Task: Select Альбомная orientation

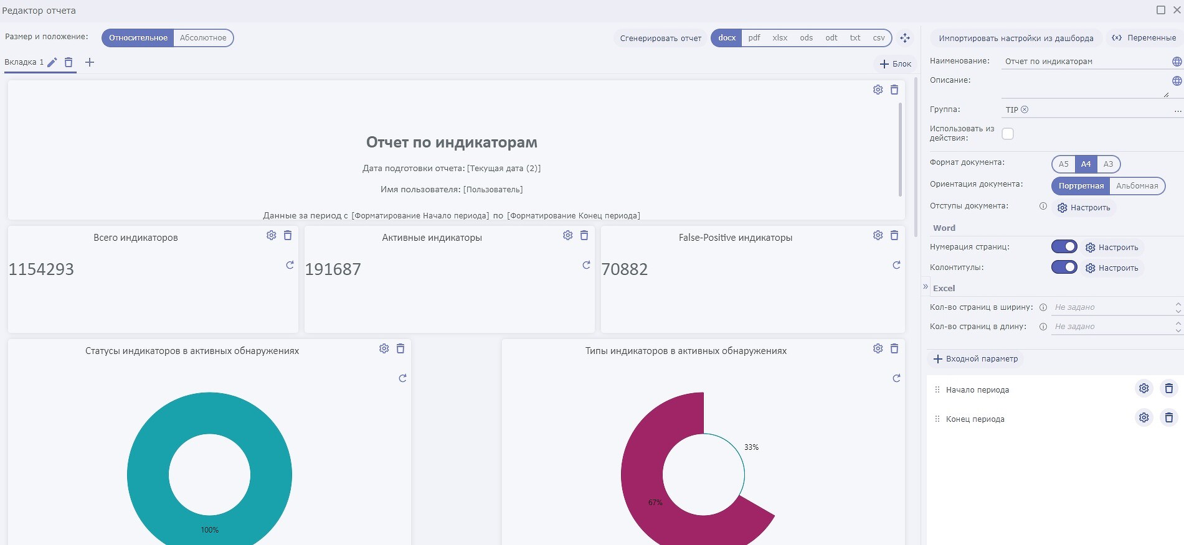Action: [x=1137, y=186]
